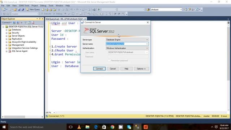The image size is (231, 130).
Task: Open the Connect dropdown in Object Explorer
Action: (x=6, y=22)
